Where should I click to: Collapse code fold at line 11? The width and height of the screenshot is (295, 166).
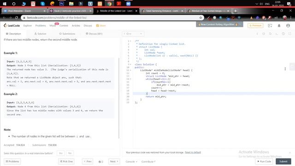pyautogui.click(x=130, y=70)
